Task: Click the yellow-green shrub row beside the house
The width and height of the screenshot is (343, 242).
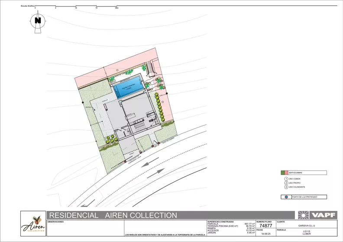Action: [x=160, y=107]
